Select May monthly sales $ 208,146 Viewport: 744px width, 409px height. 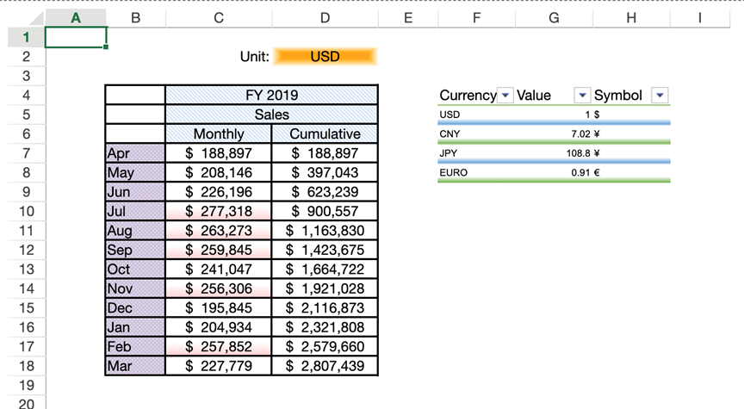pos(218,173)
